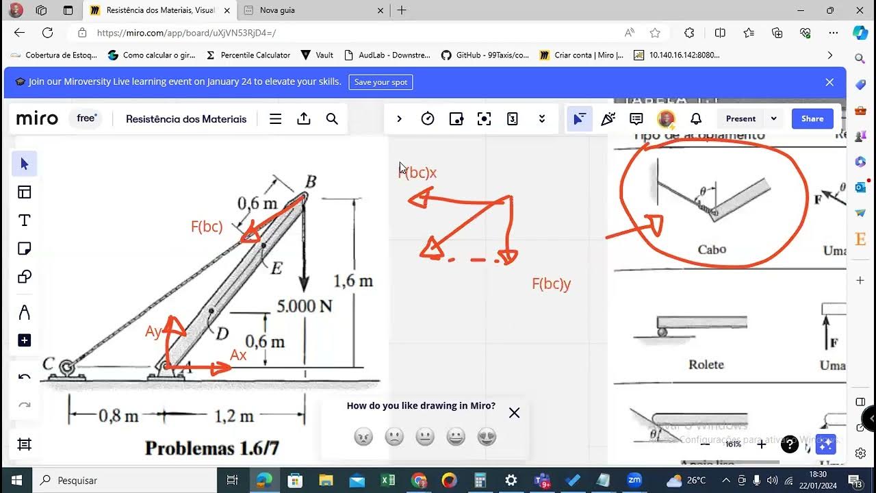This screenshot has width=876, height=493.
Task: Open the frames panel at bottom left
Action: coord(25,444)
